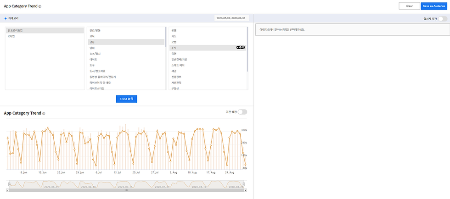Select the 카드 subcategory
The width and height of the screenshot is (450, 199).
208,36
